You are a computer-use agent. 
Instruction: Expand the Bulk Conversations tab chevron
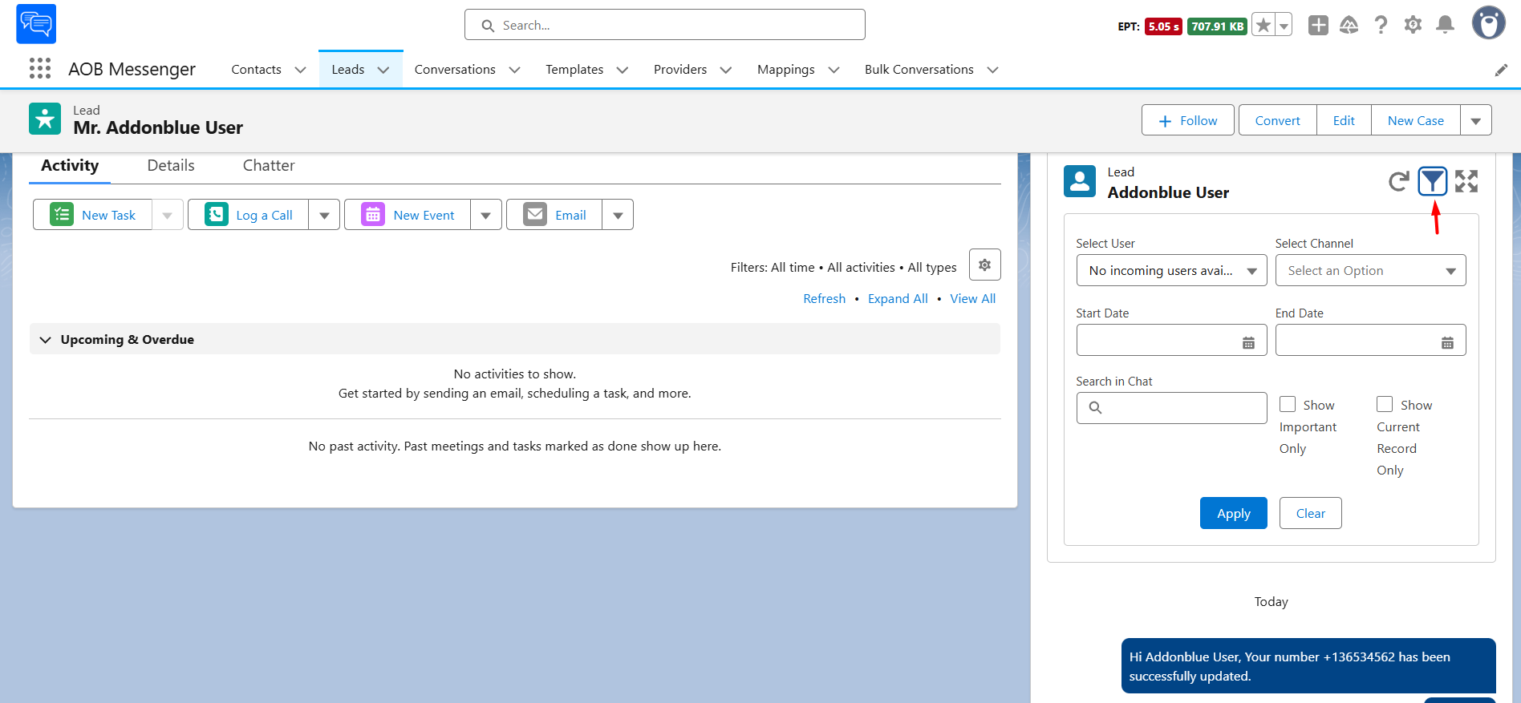click(993, 70)
